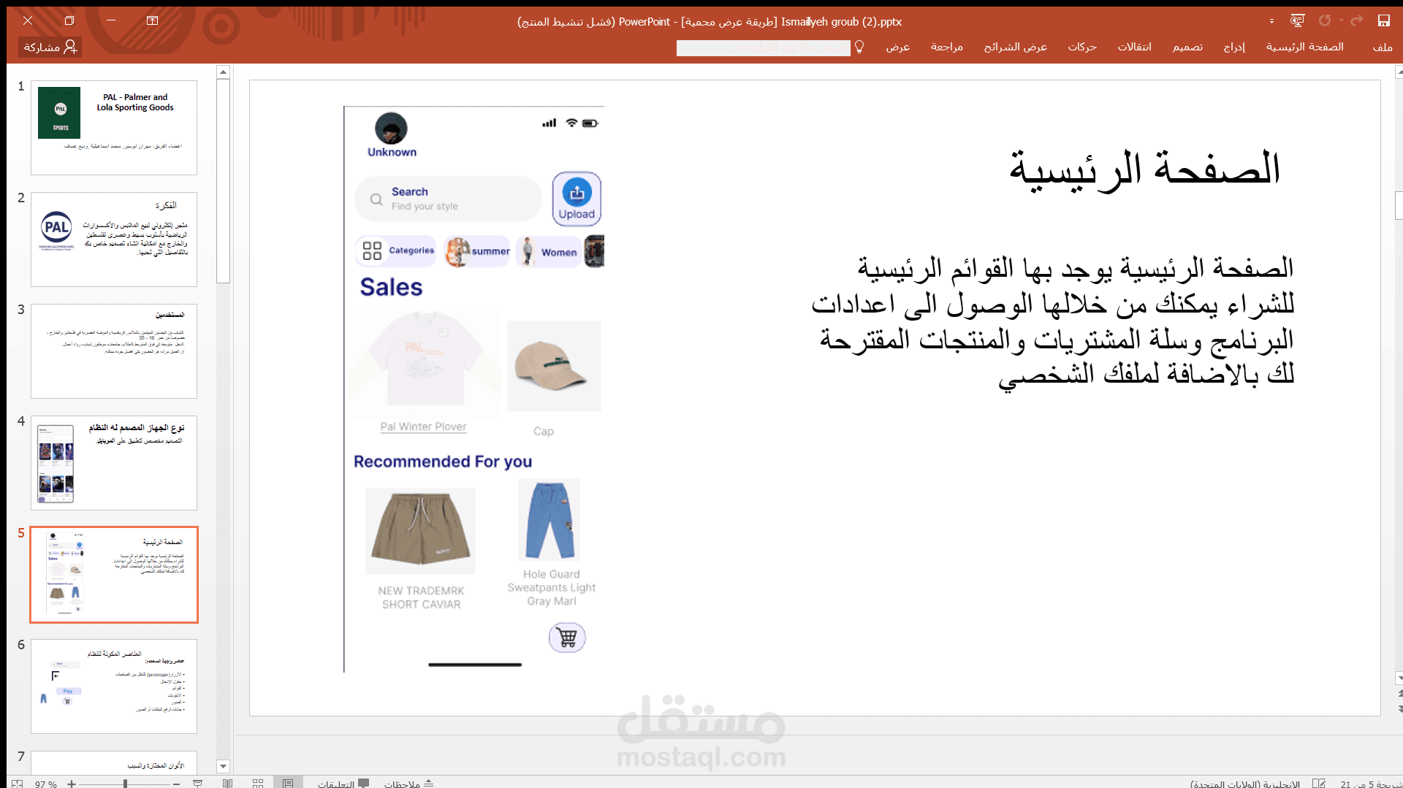Click the Upload icon in the mockup
The height and width of the screenshot is (788, 1403).
click(x=577, y=199)
